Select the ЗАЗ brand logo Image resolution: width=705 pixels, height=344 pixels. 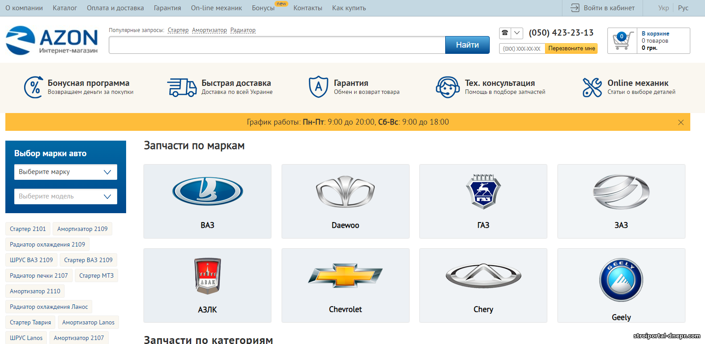tap(621, 192)
